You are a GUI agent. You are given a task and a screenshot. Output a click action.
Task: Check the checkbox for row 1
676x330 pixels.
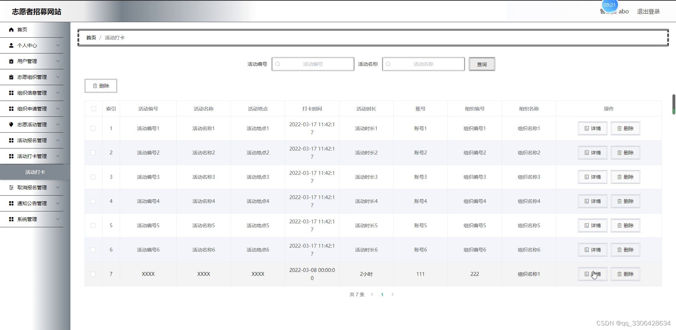(x=93, y=128)
